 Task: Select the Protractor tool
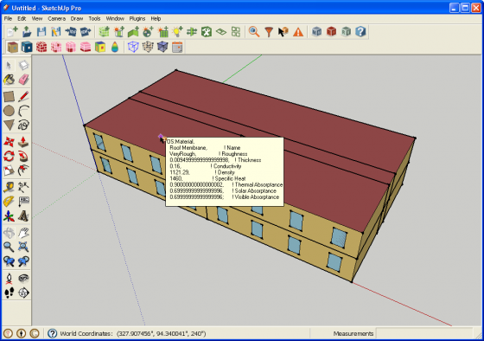9,202
